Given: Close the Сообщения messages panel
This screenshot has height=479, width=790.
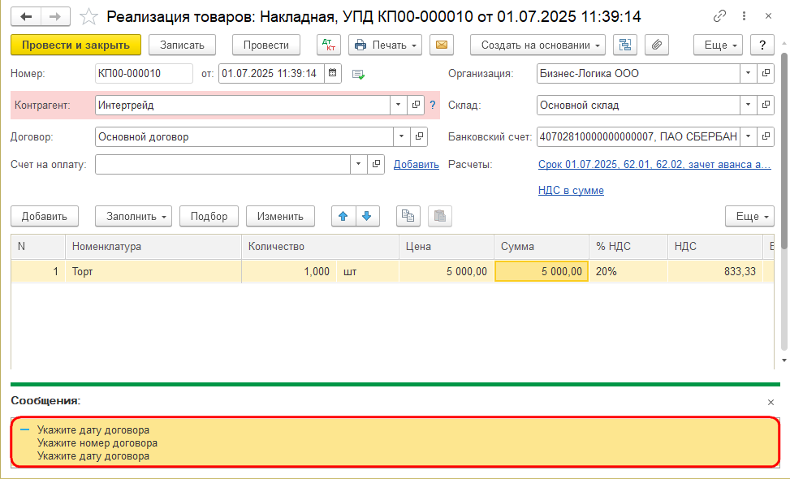Looking at the screenshot, I should tap(771, 402).
